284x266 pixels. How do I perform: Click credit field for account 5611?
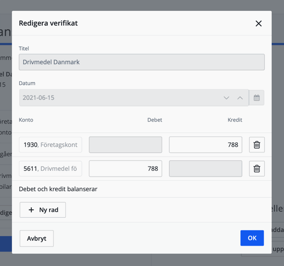(x=205, y=168)
